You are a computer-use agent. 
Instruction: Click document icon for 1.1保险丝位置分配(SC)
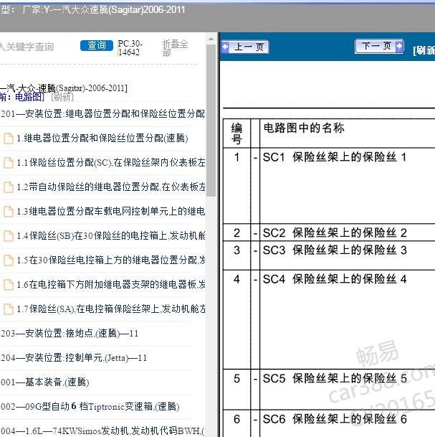(9, 162)
